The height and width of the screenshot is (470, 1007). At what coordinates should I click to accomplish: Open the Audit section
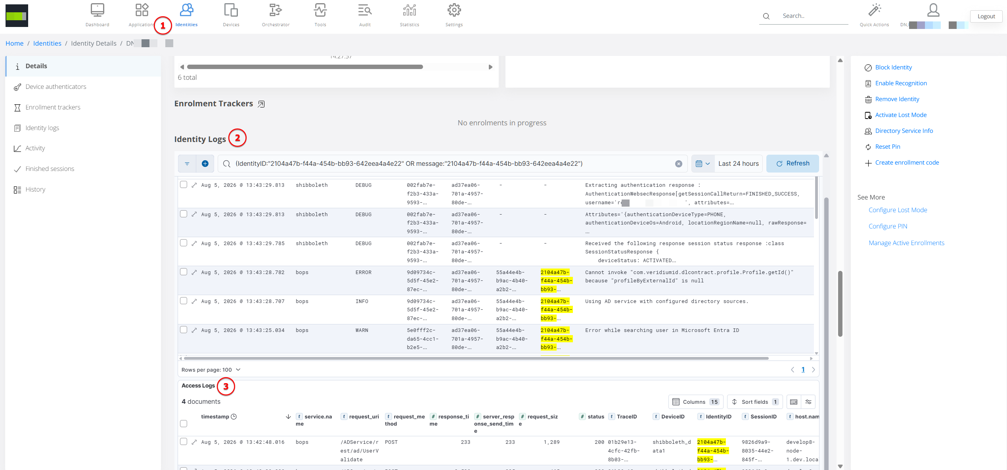point(365,15)
